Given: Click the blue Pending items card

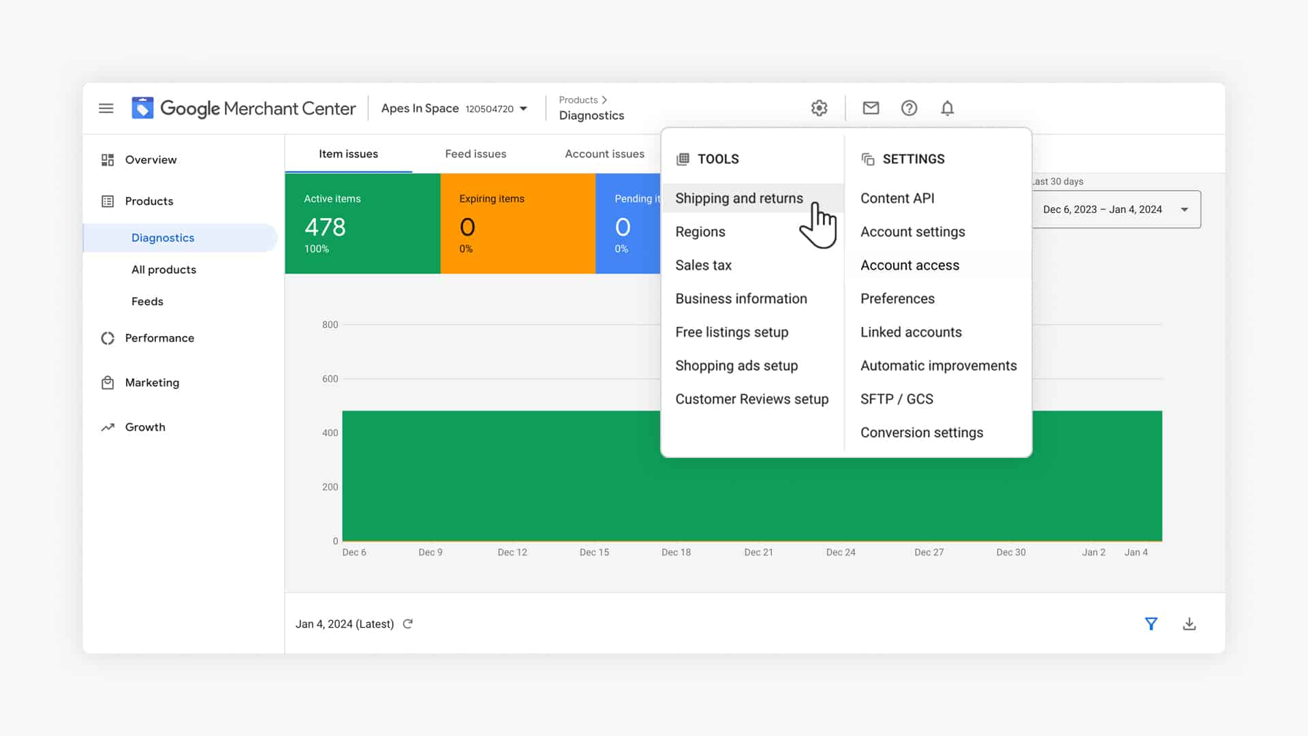Looking at the screenshot, I should click(x=628, y=224).
